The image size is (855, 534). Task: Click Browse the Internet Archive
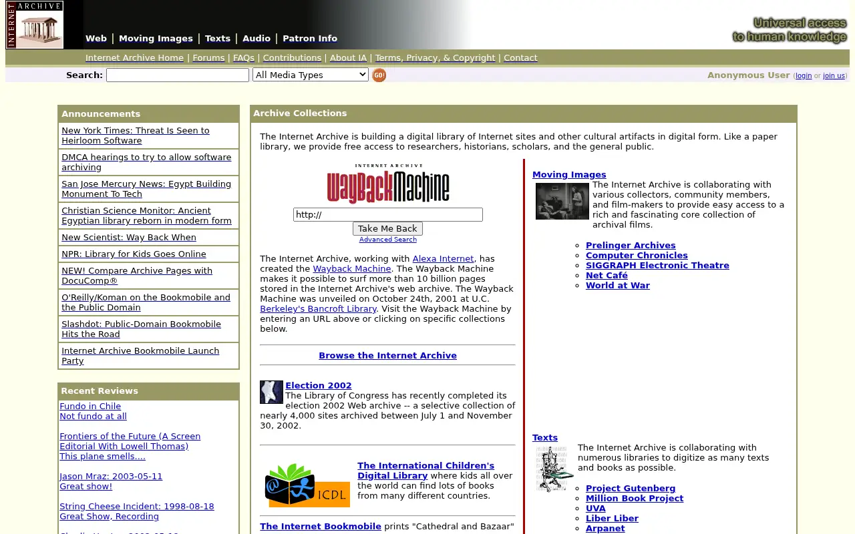pos(387,356)
